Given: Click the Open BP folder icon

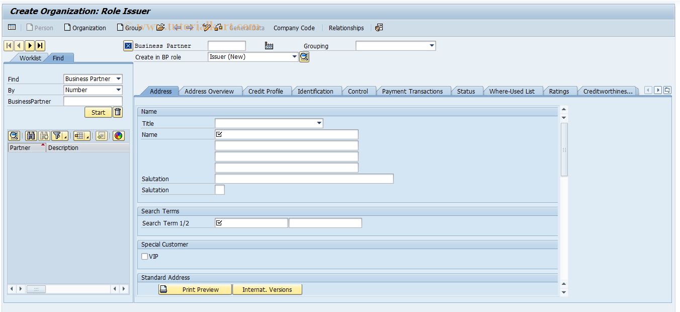Looking at the screenshot, I should pos(160,28).
